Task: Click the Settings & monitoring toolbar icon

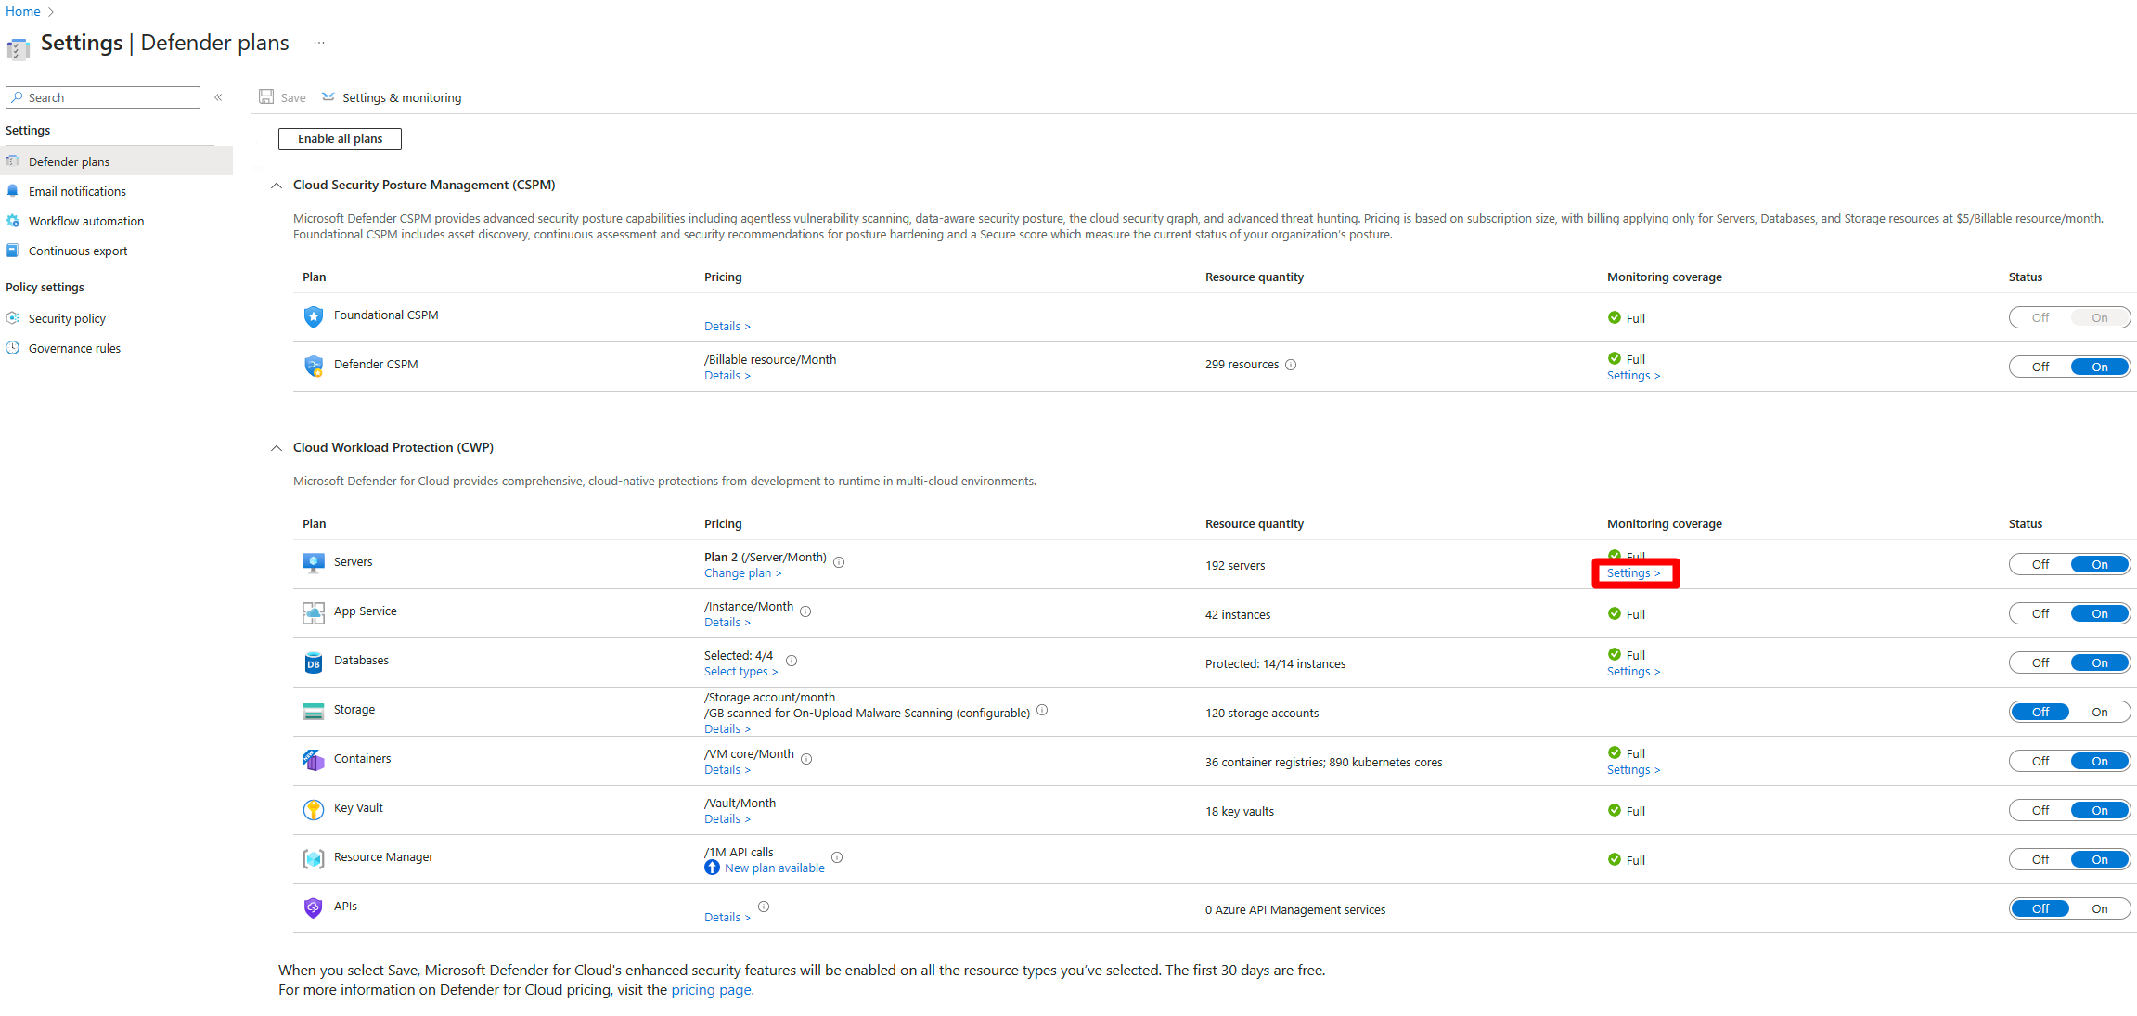Action: click(328, 97)
